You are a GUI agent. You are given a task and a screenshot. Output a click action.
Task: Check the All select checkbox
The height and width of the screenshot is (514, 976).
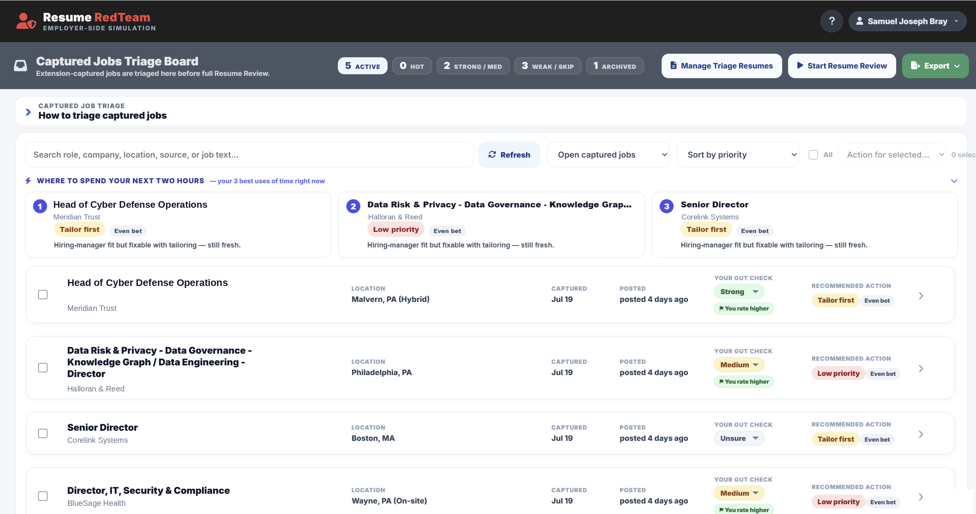(813, 155)
